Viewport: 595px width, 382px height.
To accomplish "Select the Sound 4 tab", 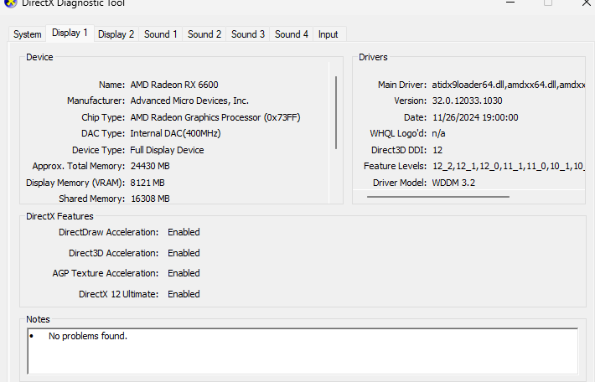I will pos(292,34).
